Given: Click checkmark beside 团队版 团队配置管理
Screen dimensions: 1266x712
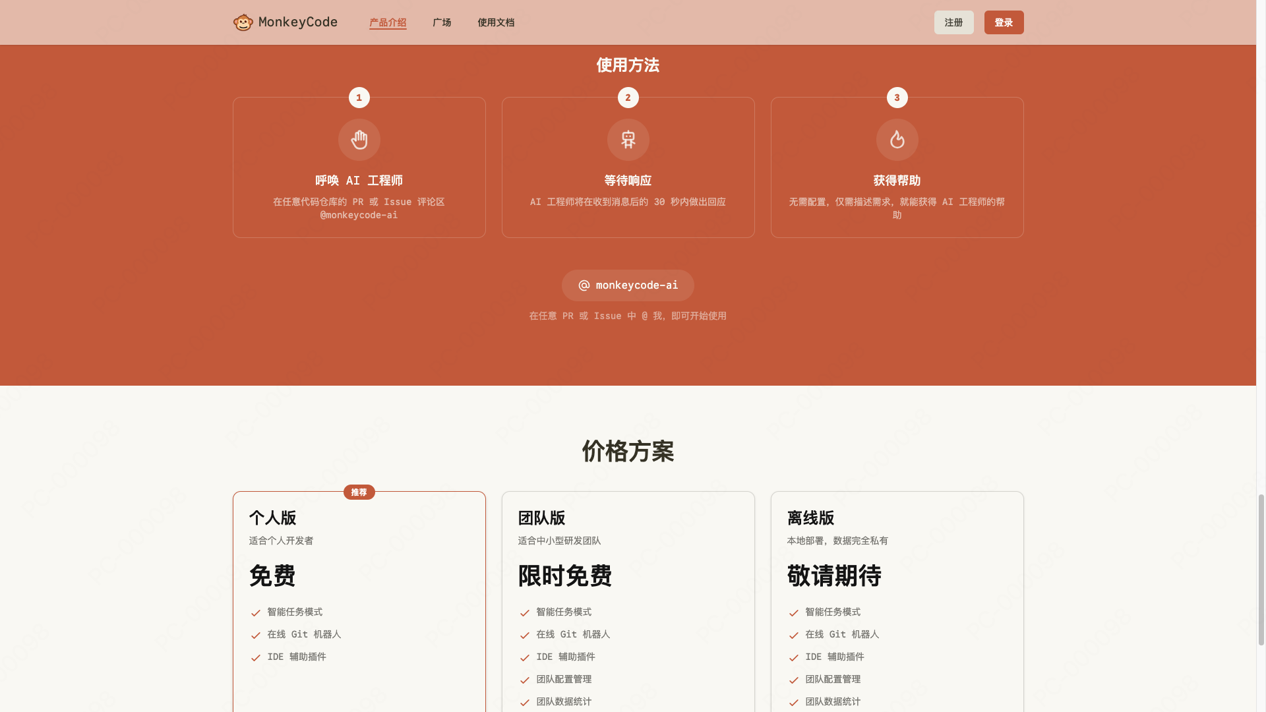Looking at the screenshot, I should 525,680.
